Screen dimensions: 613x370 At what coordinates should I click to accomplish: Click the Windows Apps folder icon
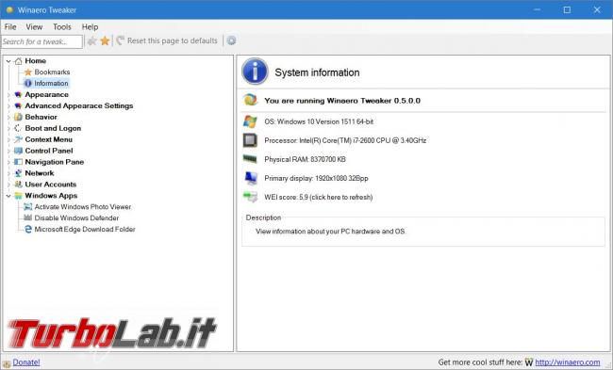click(x=18, y=196)
